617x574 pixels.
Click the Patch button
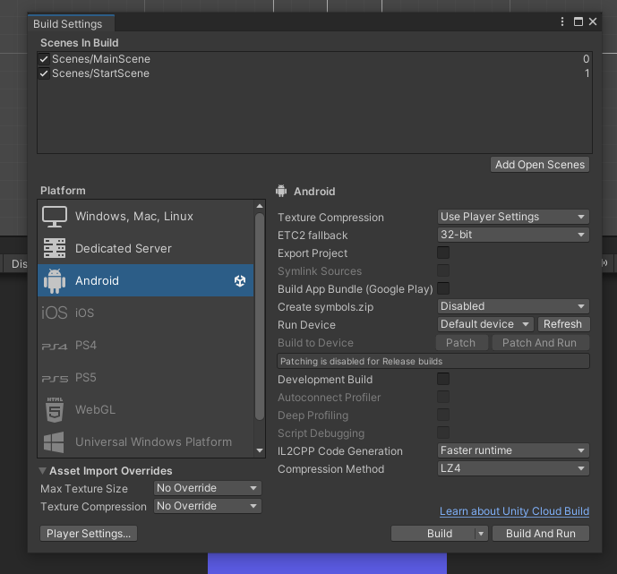pos(461,343)
